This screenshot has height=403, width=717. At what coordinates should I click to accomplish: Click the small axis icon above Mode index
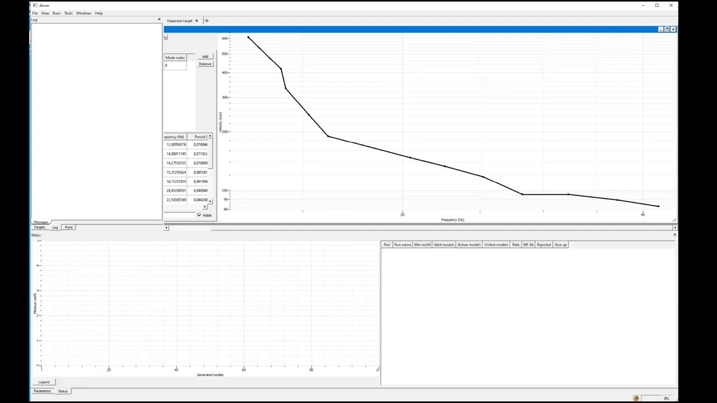[x=165, y=38]
